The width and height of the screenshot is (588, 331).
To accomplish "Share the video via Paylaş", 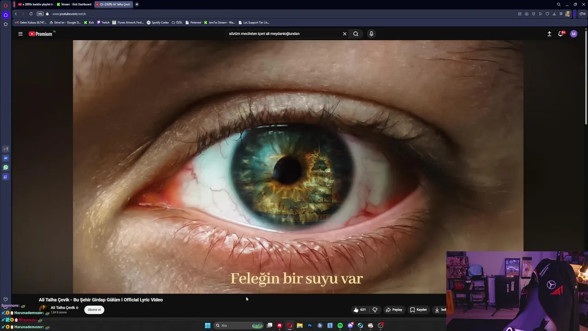I will click(x=394, y=310).
